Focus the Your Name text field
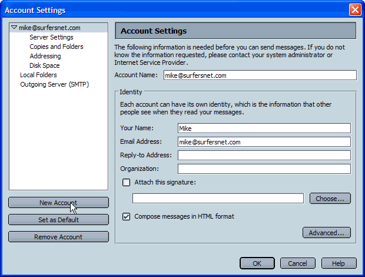Screen dimensions: 365x277 264,128
